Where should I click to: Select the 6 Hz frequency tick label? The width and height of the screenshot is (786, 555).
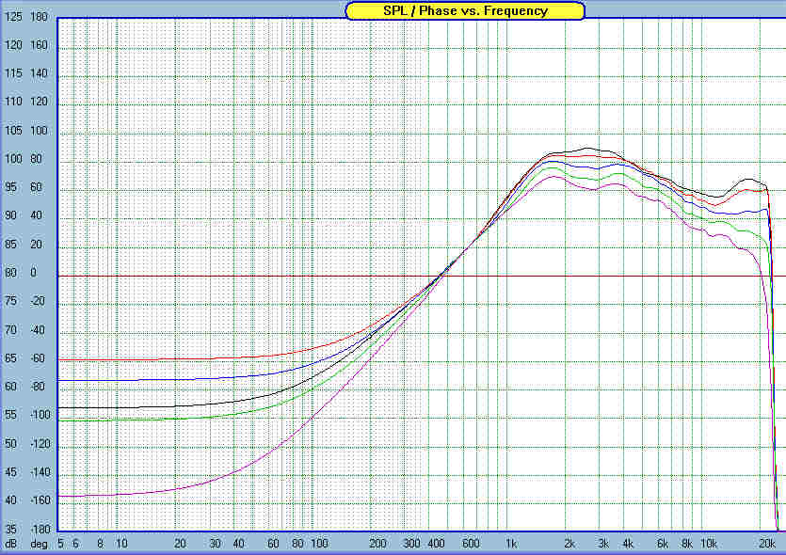tap(75, 544)
